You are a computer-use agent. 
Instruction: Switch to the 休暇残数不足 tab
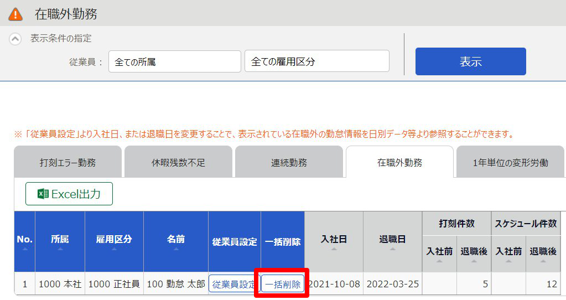click(178, 162)
